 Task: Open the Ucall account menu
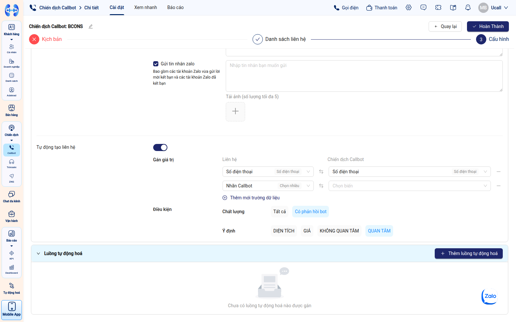(x=493, y=8)
